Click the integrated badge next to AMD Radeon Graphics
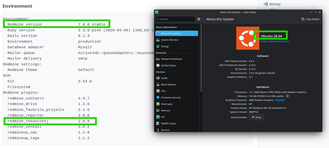329x148 pixels. (280, 100)
